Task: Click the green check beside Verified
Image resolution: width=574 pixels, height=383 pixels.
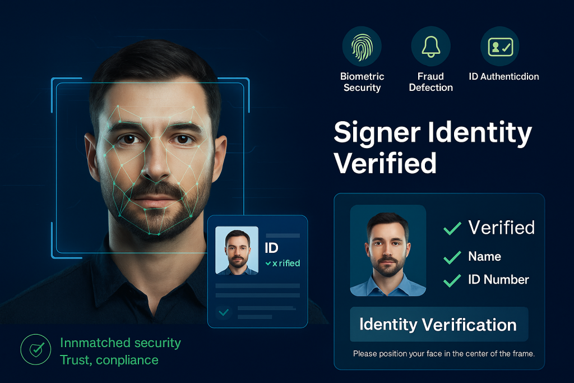Action: coord(452,228)
